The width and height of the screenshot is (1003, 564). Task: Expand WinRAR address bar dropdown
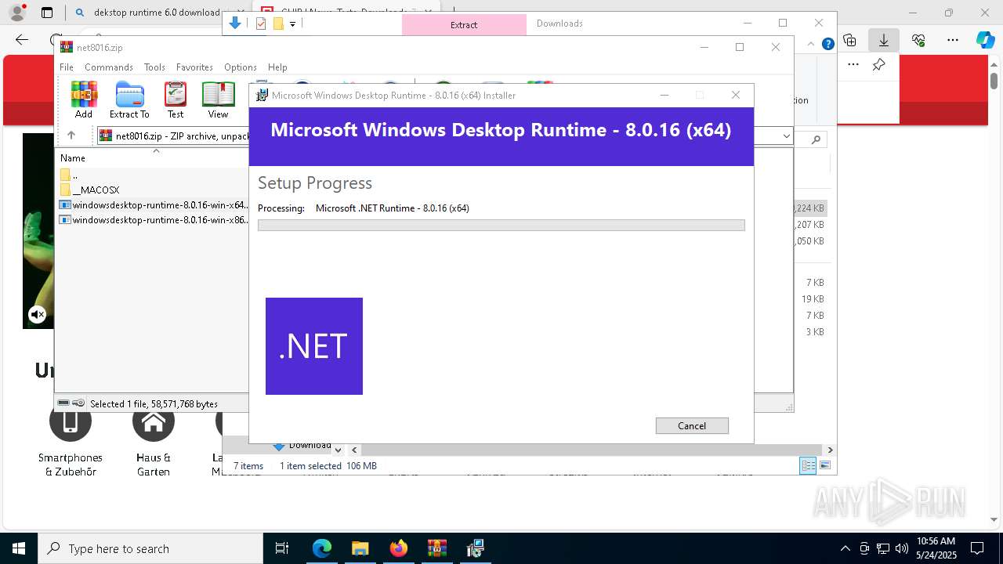pos(786,136)
